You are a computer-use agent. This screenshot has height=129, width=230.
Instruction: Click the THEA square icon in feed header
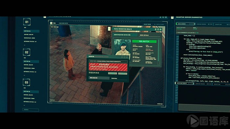(x=51, y=23)
